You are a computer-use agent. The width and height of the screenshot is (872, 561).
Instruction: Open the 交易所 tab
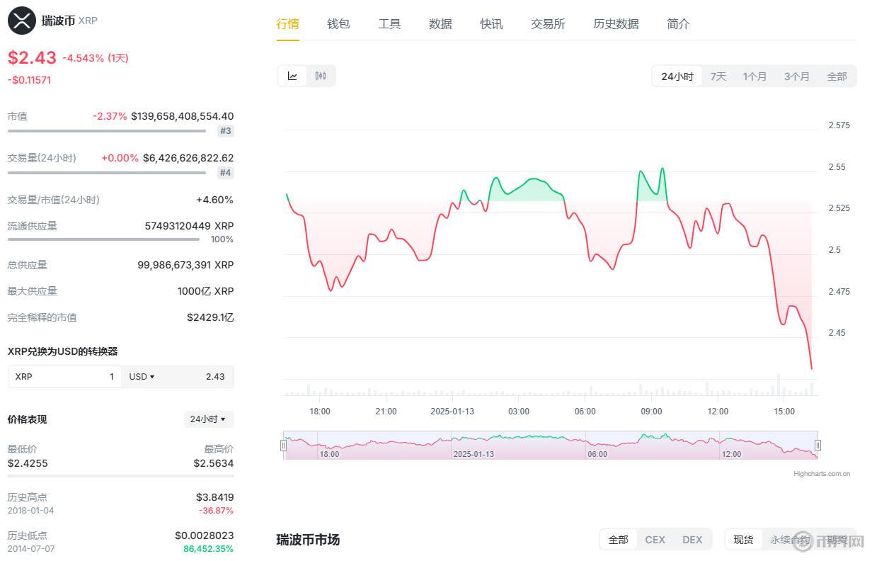click(x=548, y=24)
